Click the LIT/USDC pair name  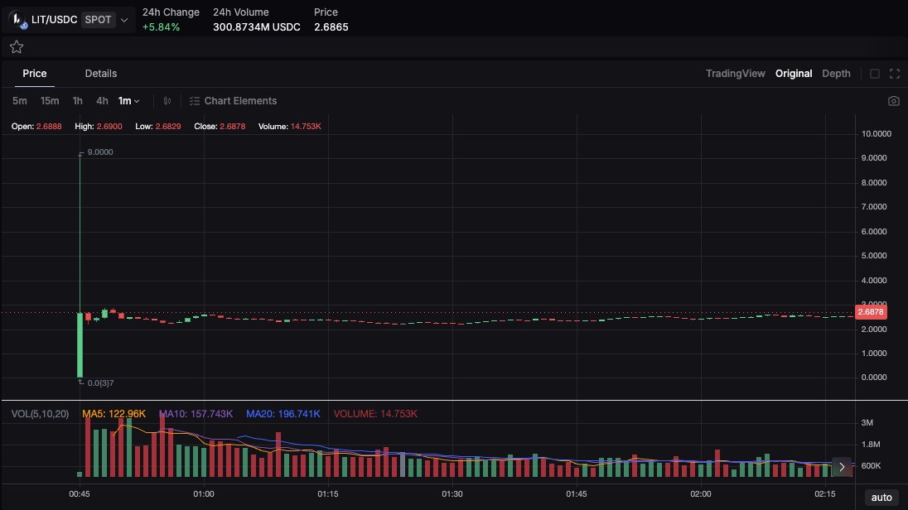pos(55,20)
